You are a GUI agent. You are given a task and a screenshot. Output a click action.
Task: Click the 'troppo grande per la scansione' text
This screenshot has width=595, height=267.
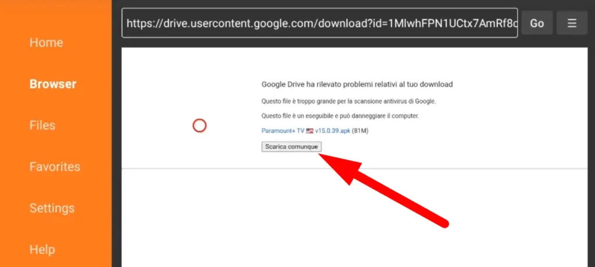click(349, 102)
